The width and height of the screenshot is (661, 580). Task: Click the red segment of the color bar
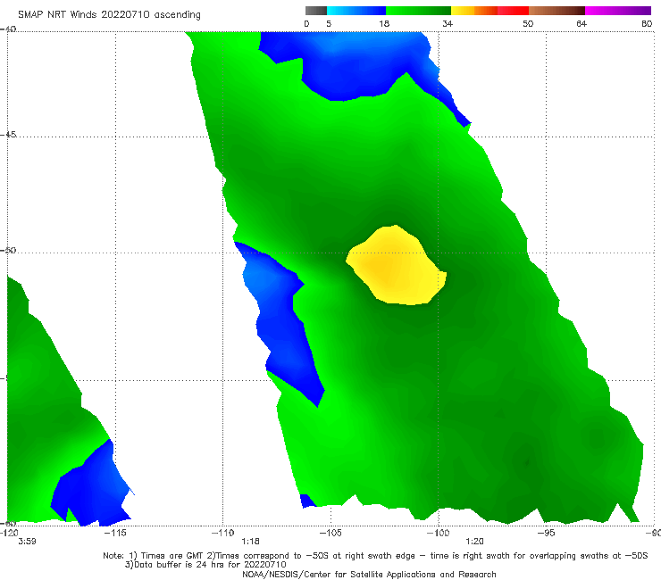[513, 11]
